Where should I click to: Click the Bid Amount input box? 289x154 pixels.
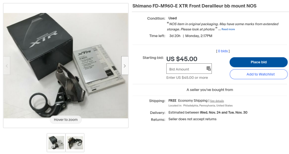(x=189, y=69)
